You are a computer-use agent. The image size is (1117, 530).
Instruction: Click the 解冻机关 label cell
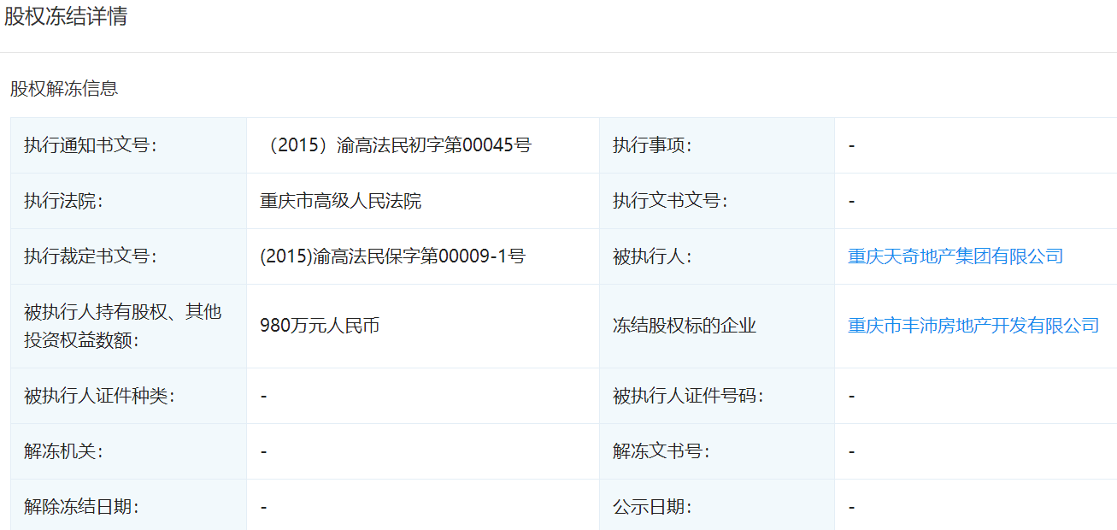coord(128,451)
